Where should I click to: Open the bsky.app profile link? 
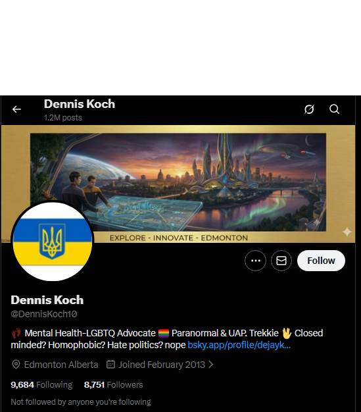(239, 345)
